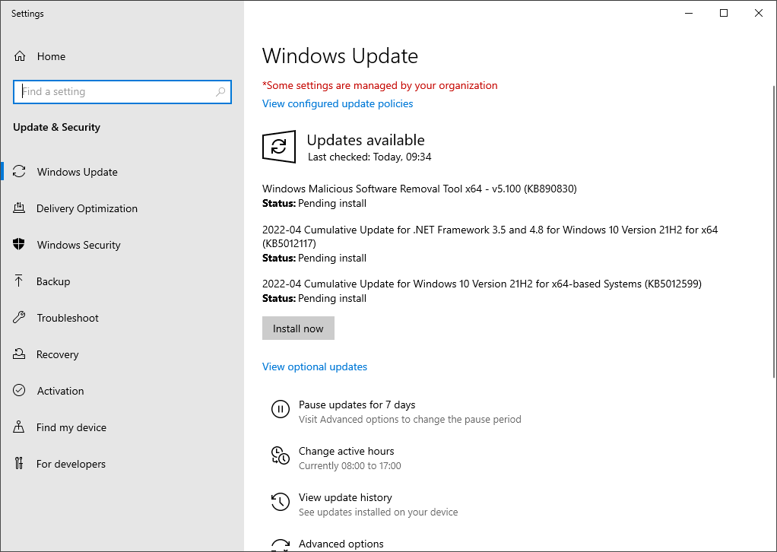This screenshot has height=552, width=777.
Task: Select the For developers sidebar icon
Action: pos(20,463)
